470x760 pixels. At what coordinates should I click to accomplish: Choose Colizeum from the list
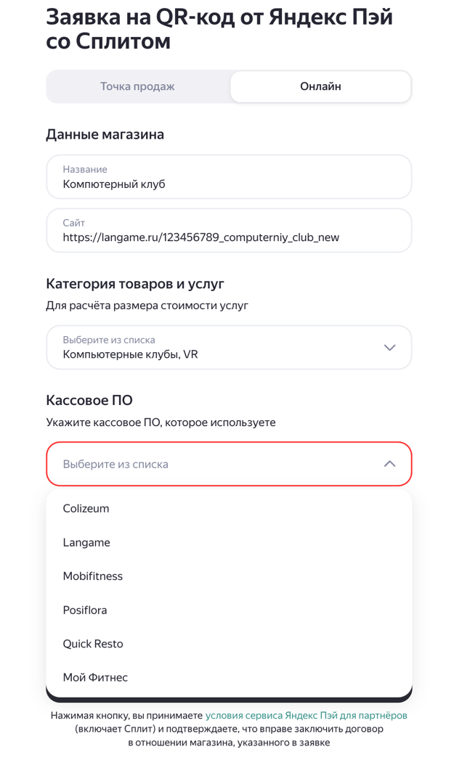click(86, 509)
